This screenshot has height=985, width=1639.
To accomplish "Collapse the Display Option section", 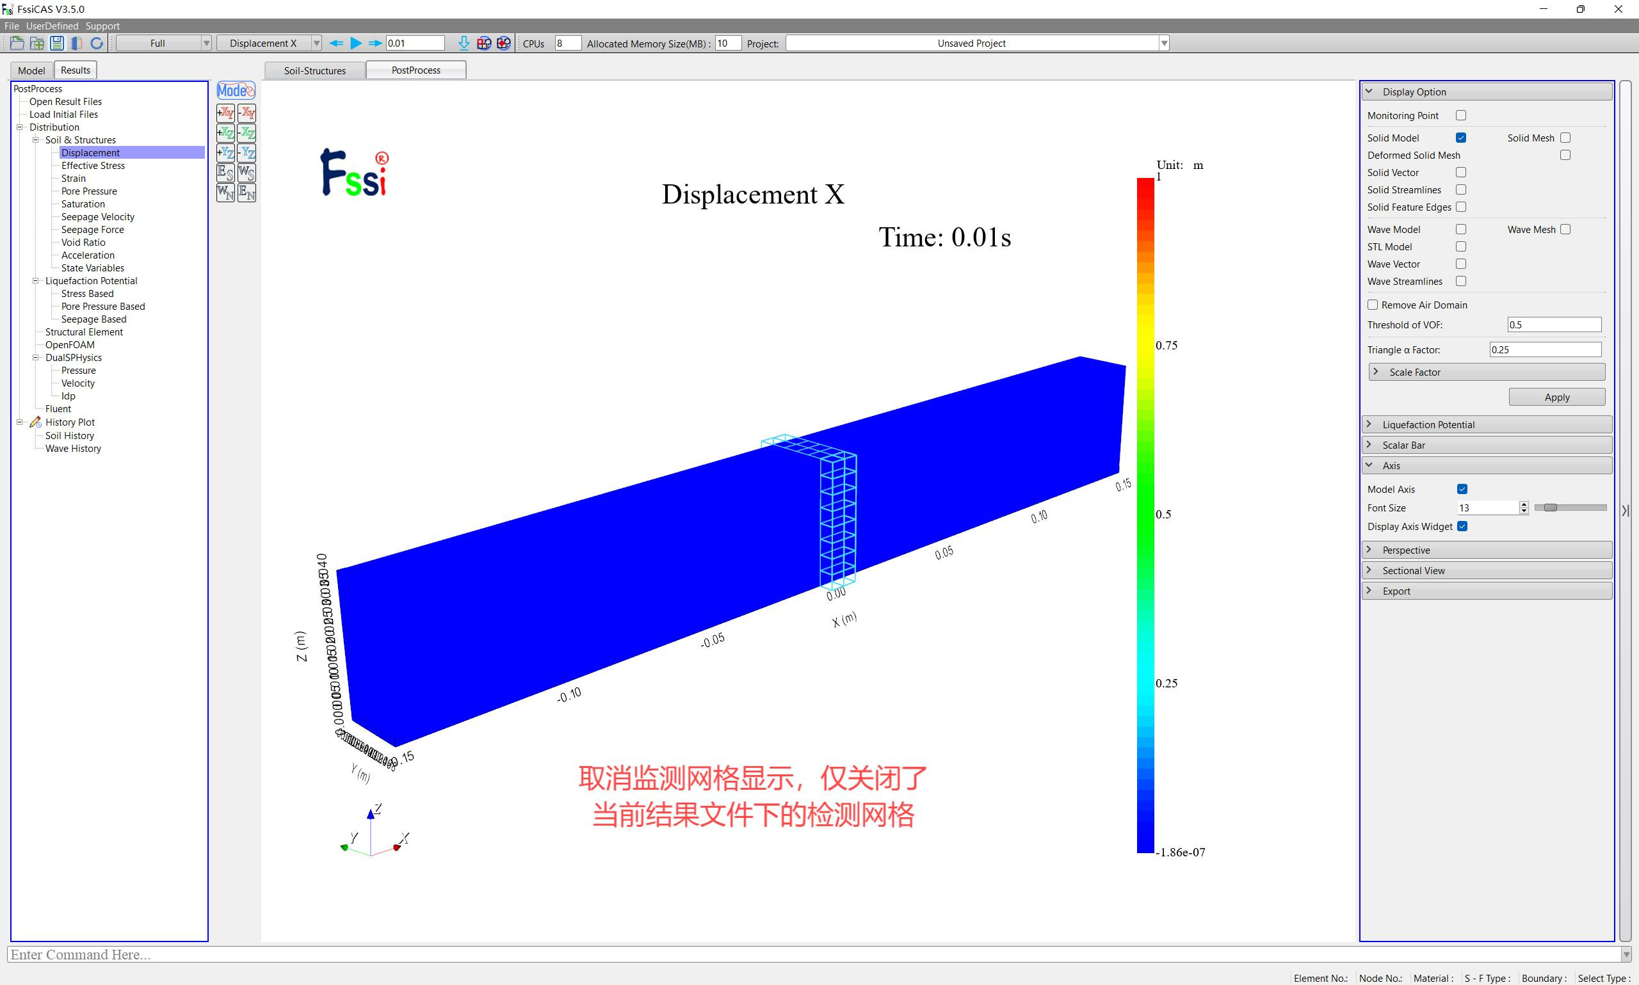I will (x=1487, y=92).
